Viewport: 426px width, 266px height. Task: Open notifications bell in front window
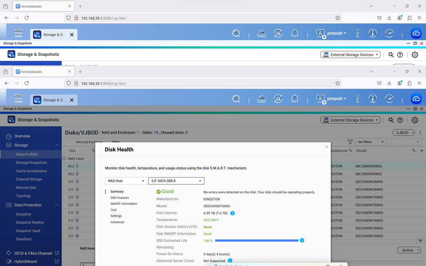coord(295,98)
